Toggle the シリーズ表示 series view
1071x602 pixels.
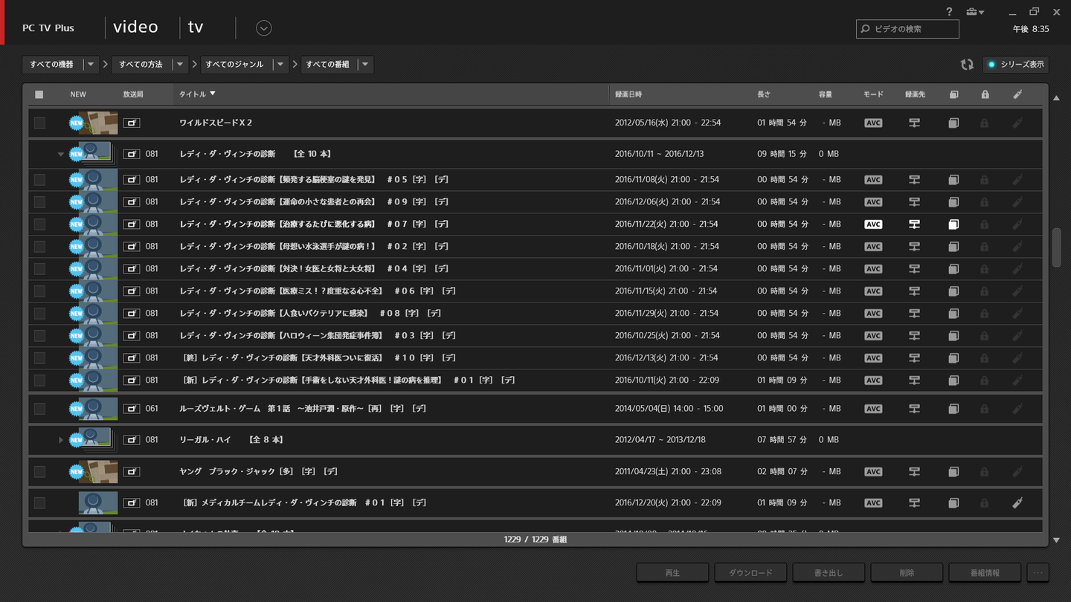pos(1015,65)
